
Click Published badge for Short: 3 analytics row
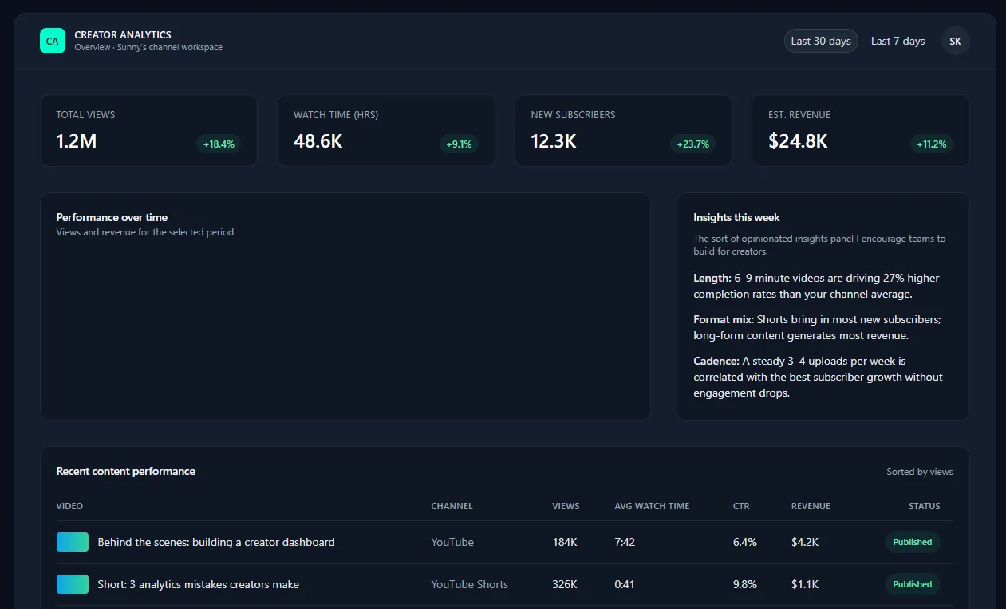click(913, 584)
